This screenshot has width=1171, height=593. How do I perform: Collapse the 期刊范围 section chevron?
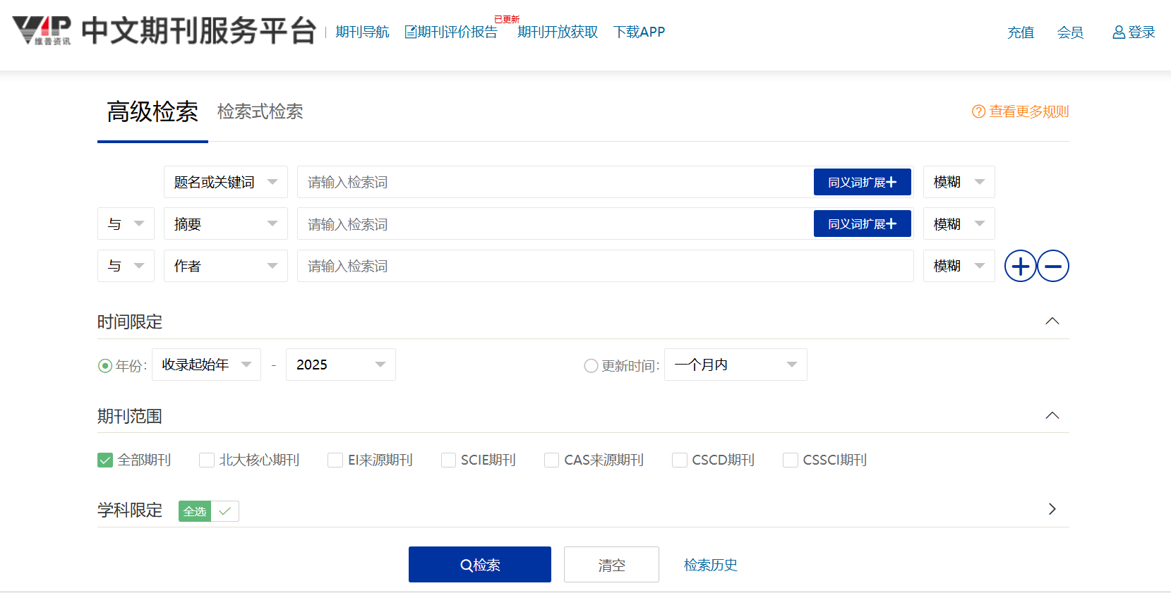pyautogui.click(x=1052, y=416)
